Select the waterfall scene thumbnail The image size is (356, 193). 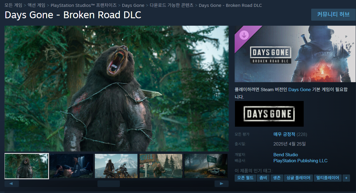coord(71,166)
